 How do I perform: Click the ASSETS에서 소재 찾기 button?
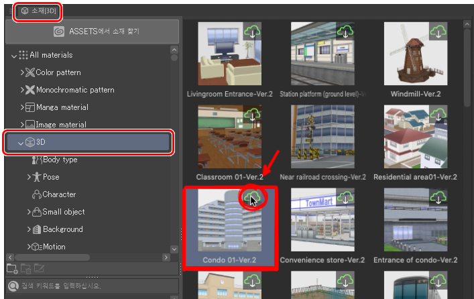click(x=91, y=31)
